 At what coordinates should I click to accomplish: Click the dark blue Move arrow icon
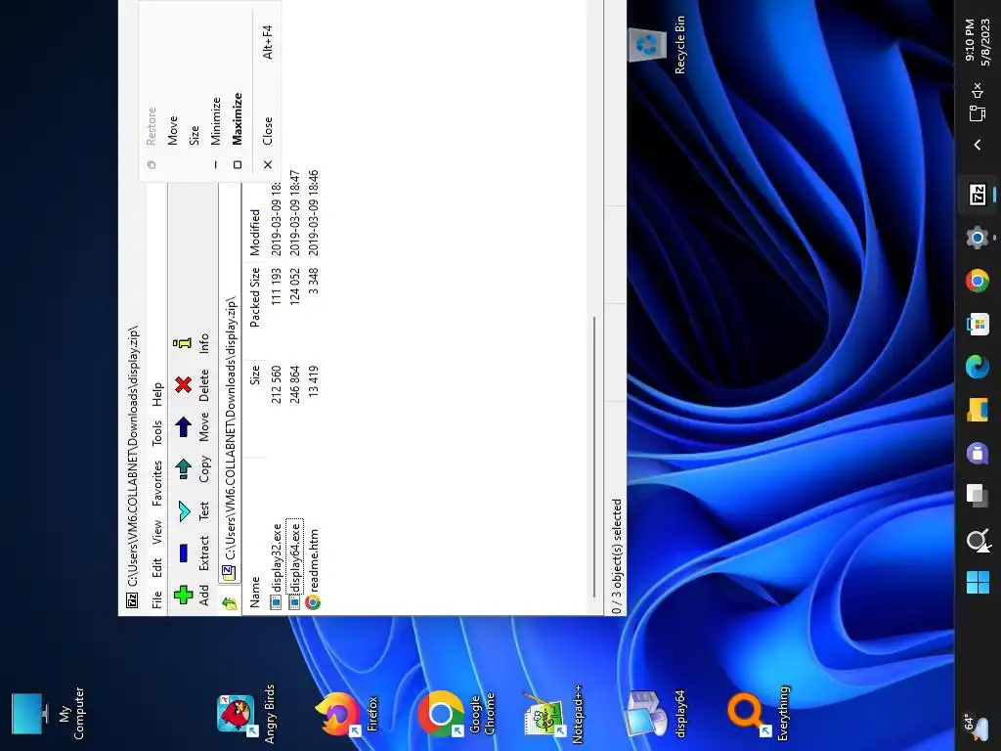pyautogui.click(x=183, y=426)
